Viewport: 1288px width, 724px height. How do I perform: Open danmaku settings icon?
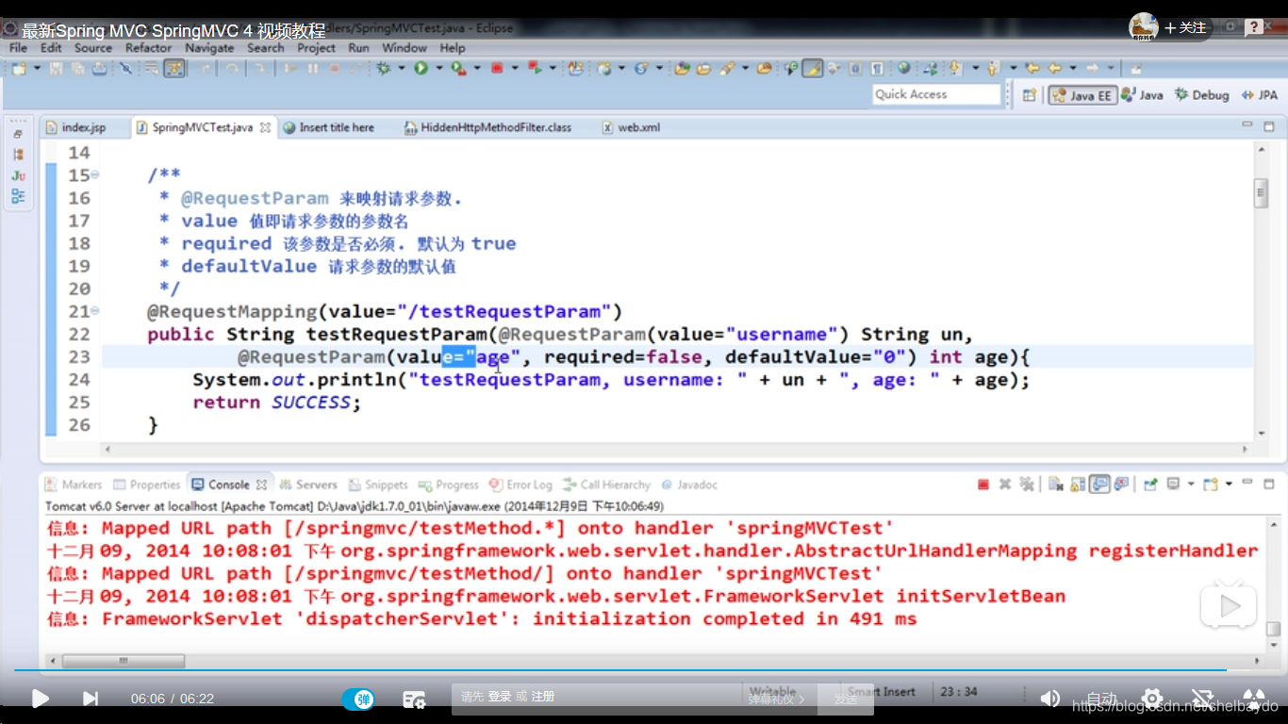pyautogui.click(x=413, y=699)
